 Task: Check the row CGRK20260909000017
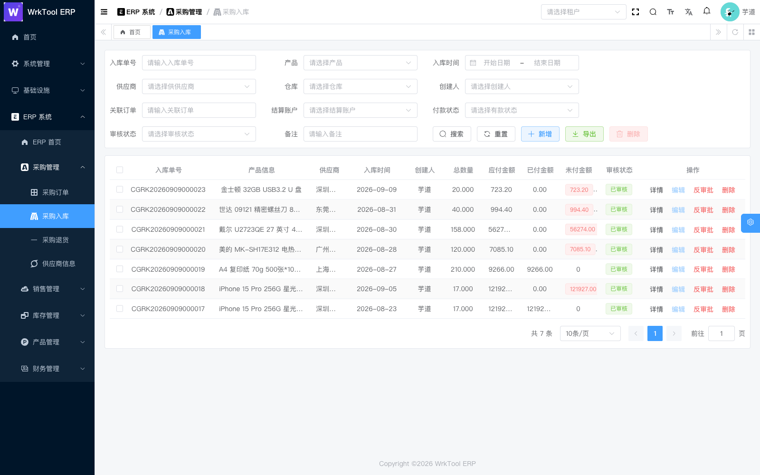[x=120, y=309]
